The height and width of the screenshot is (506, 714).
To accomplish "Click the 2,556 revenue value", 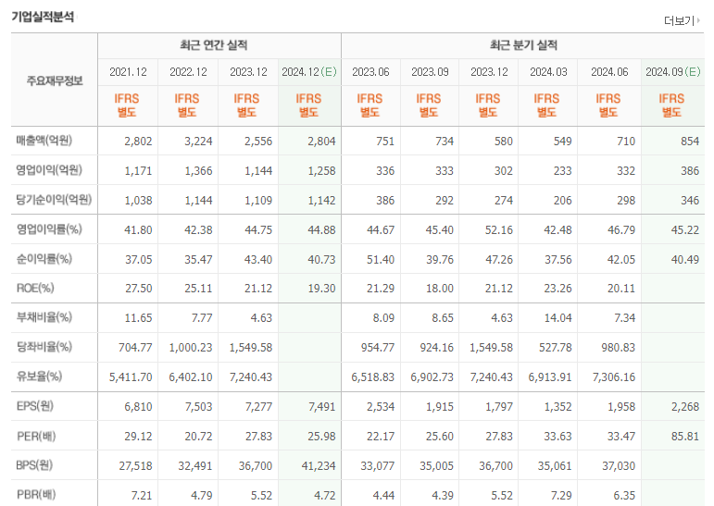I will point(258,142).
